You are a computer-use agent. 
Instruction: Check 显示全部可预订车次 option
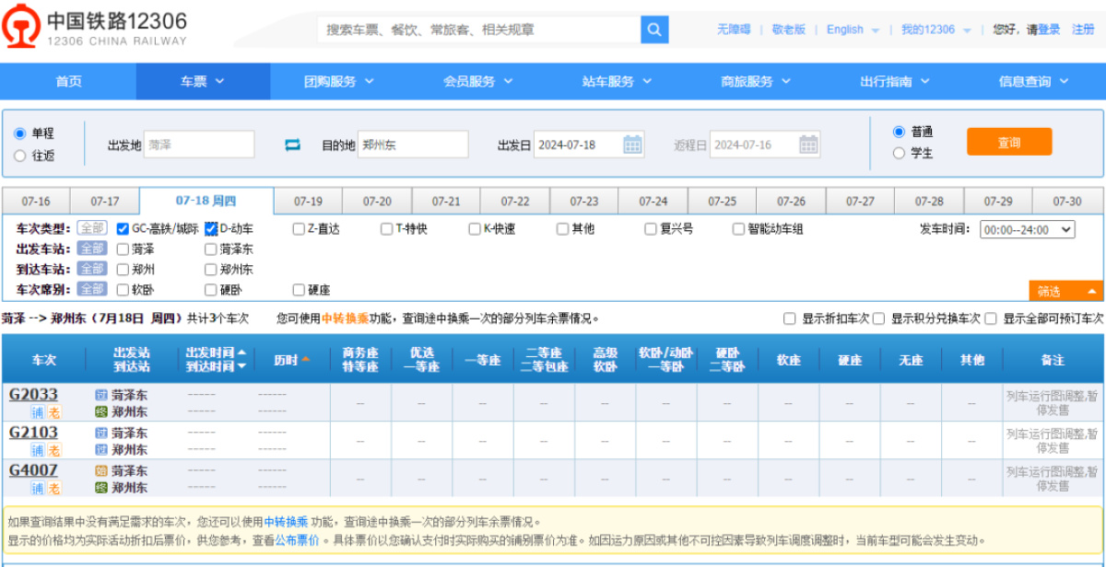pos(991,318)
